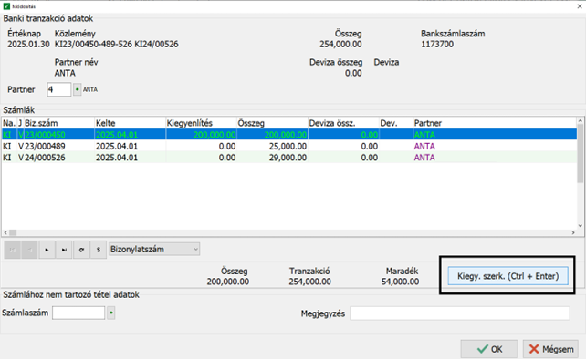Click the Dev. column header
The width and height of the screenshot is (586, 359).
[x=396, y=123]
